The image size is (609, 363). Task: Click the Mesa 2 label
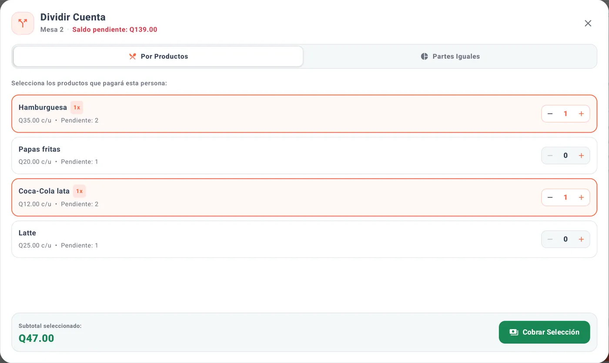coord(52,30)
